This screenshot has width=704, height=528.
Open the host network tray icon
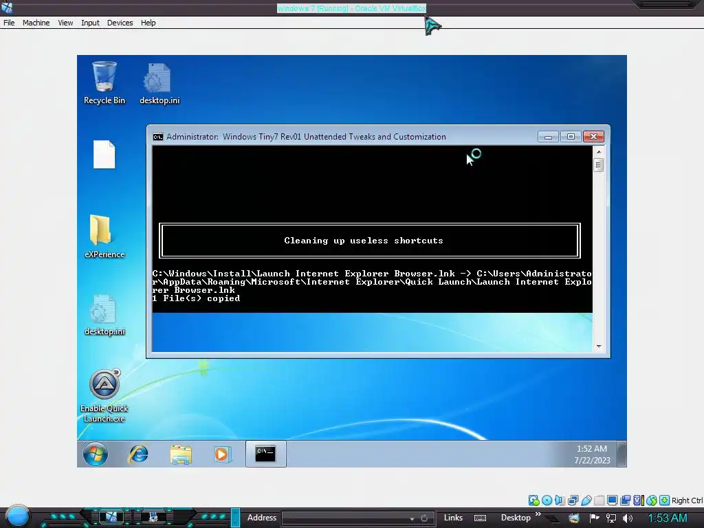pyautogui.click(x=611, y=518)
